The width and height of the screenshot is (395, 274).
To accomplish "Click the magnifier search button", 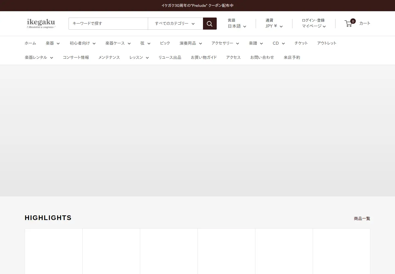I will [210, 24].
